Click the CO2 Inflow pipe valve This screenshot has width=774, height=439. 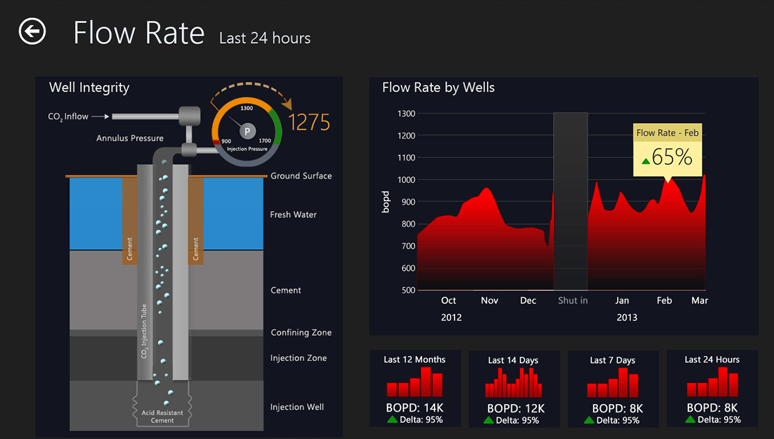189,116
